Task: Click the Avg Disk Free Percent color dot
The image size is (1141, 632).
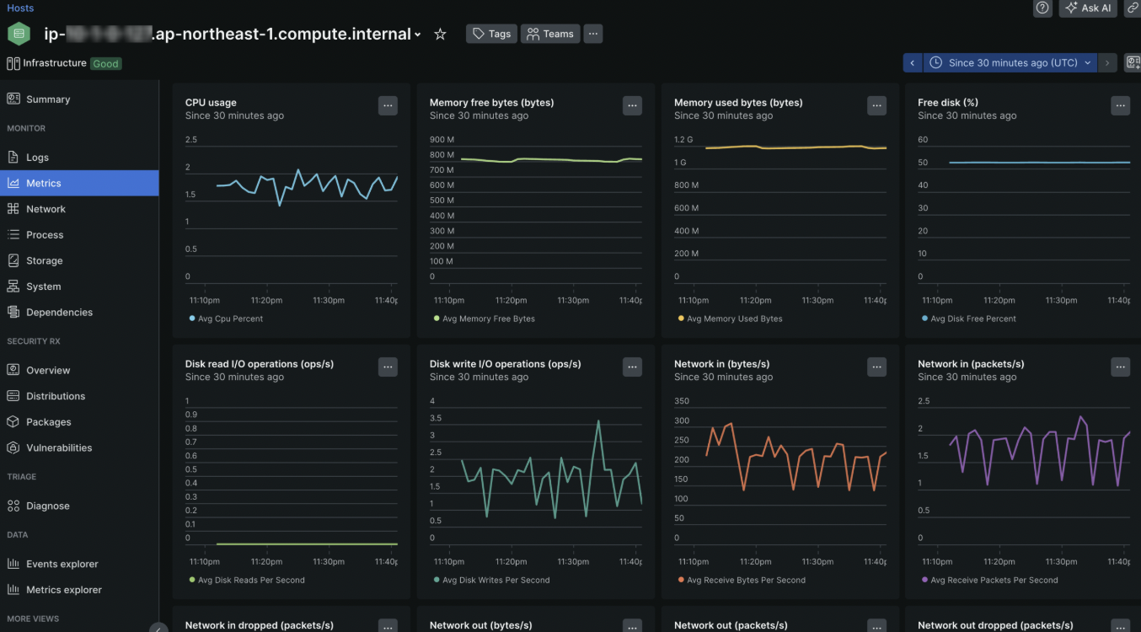Action: [x=924, y=319]
